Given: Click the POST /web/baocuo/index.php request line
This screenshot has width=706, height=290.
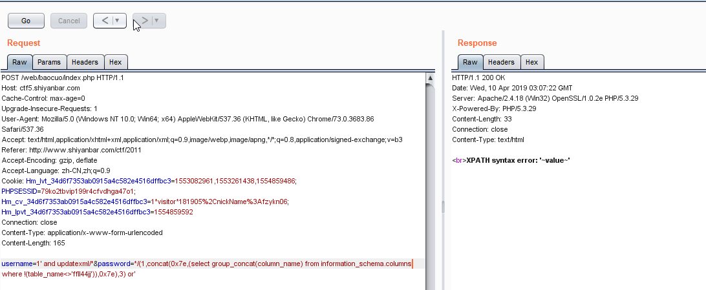Looking at the screenshot, I should pos(63,78).
